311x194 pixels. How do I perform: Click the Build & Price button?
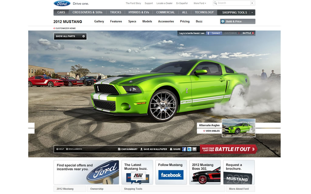point(238,22)
